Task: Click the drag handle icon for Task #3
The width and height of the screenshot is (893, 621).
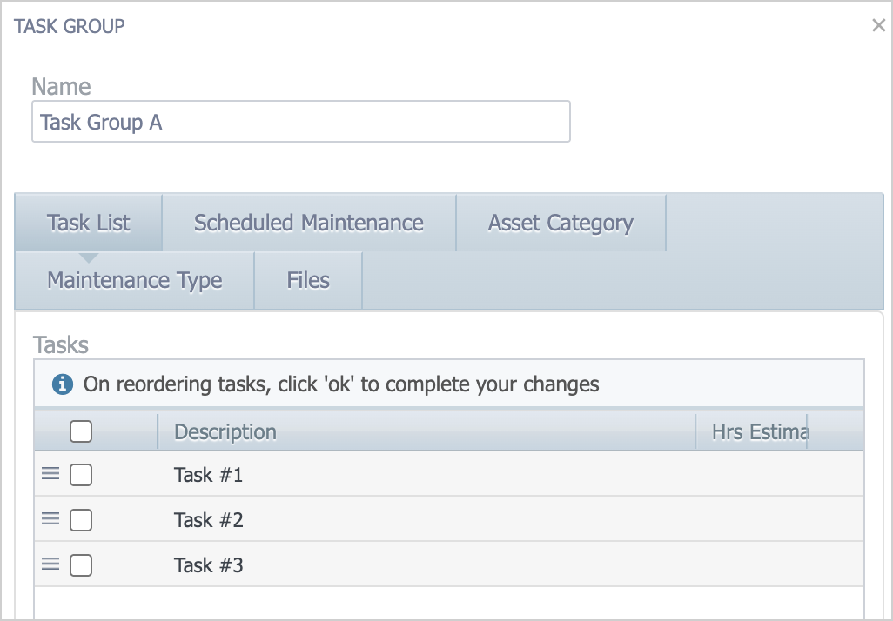Action: point(50,564)
